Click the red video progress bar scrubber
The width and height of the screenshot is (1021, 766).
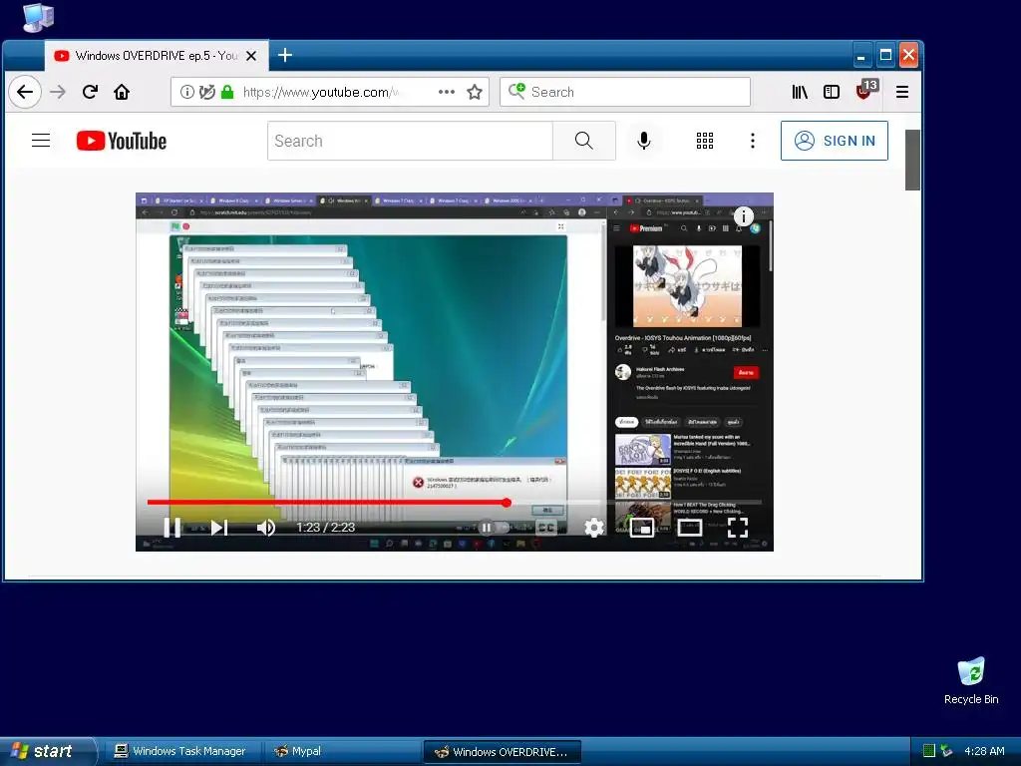click(507, 503)
